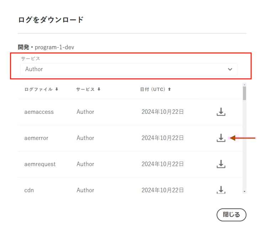The height and width of the screenshot is (237, 267).
Task: Download the aemerror log file
Action: coord(221,138)
